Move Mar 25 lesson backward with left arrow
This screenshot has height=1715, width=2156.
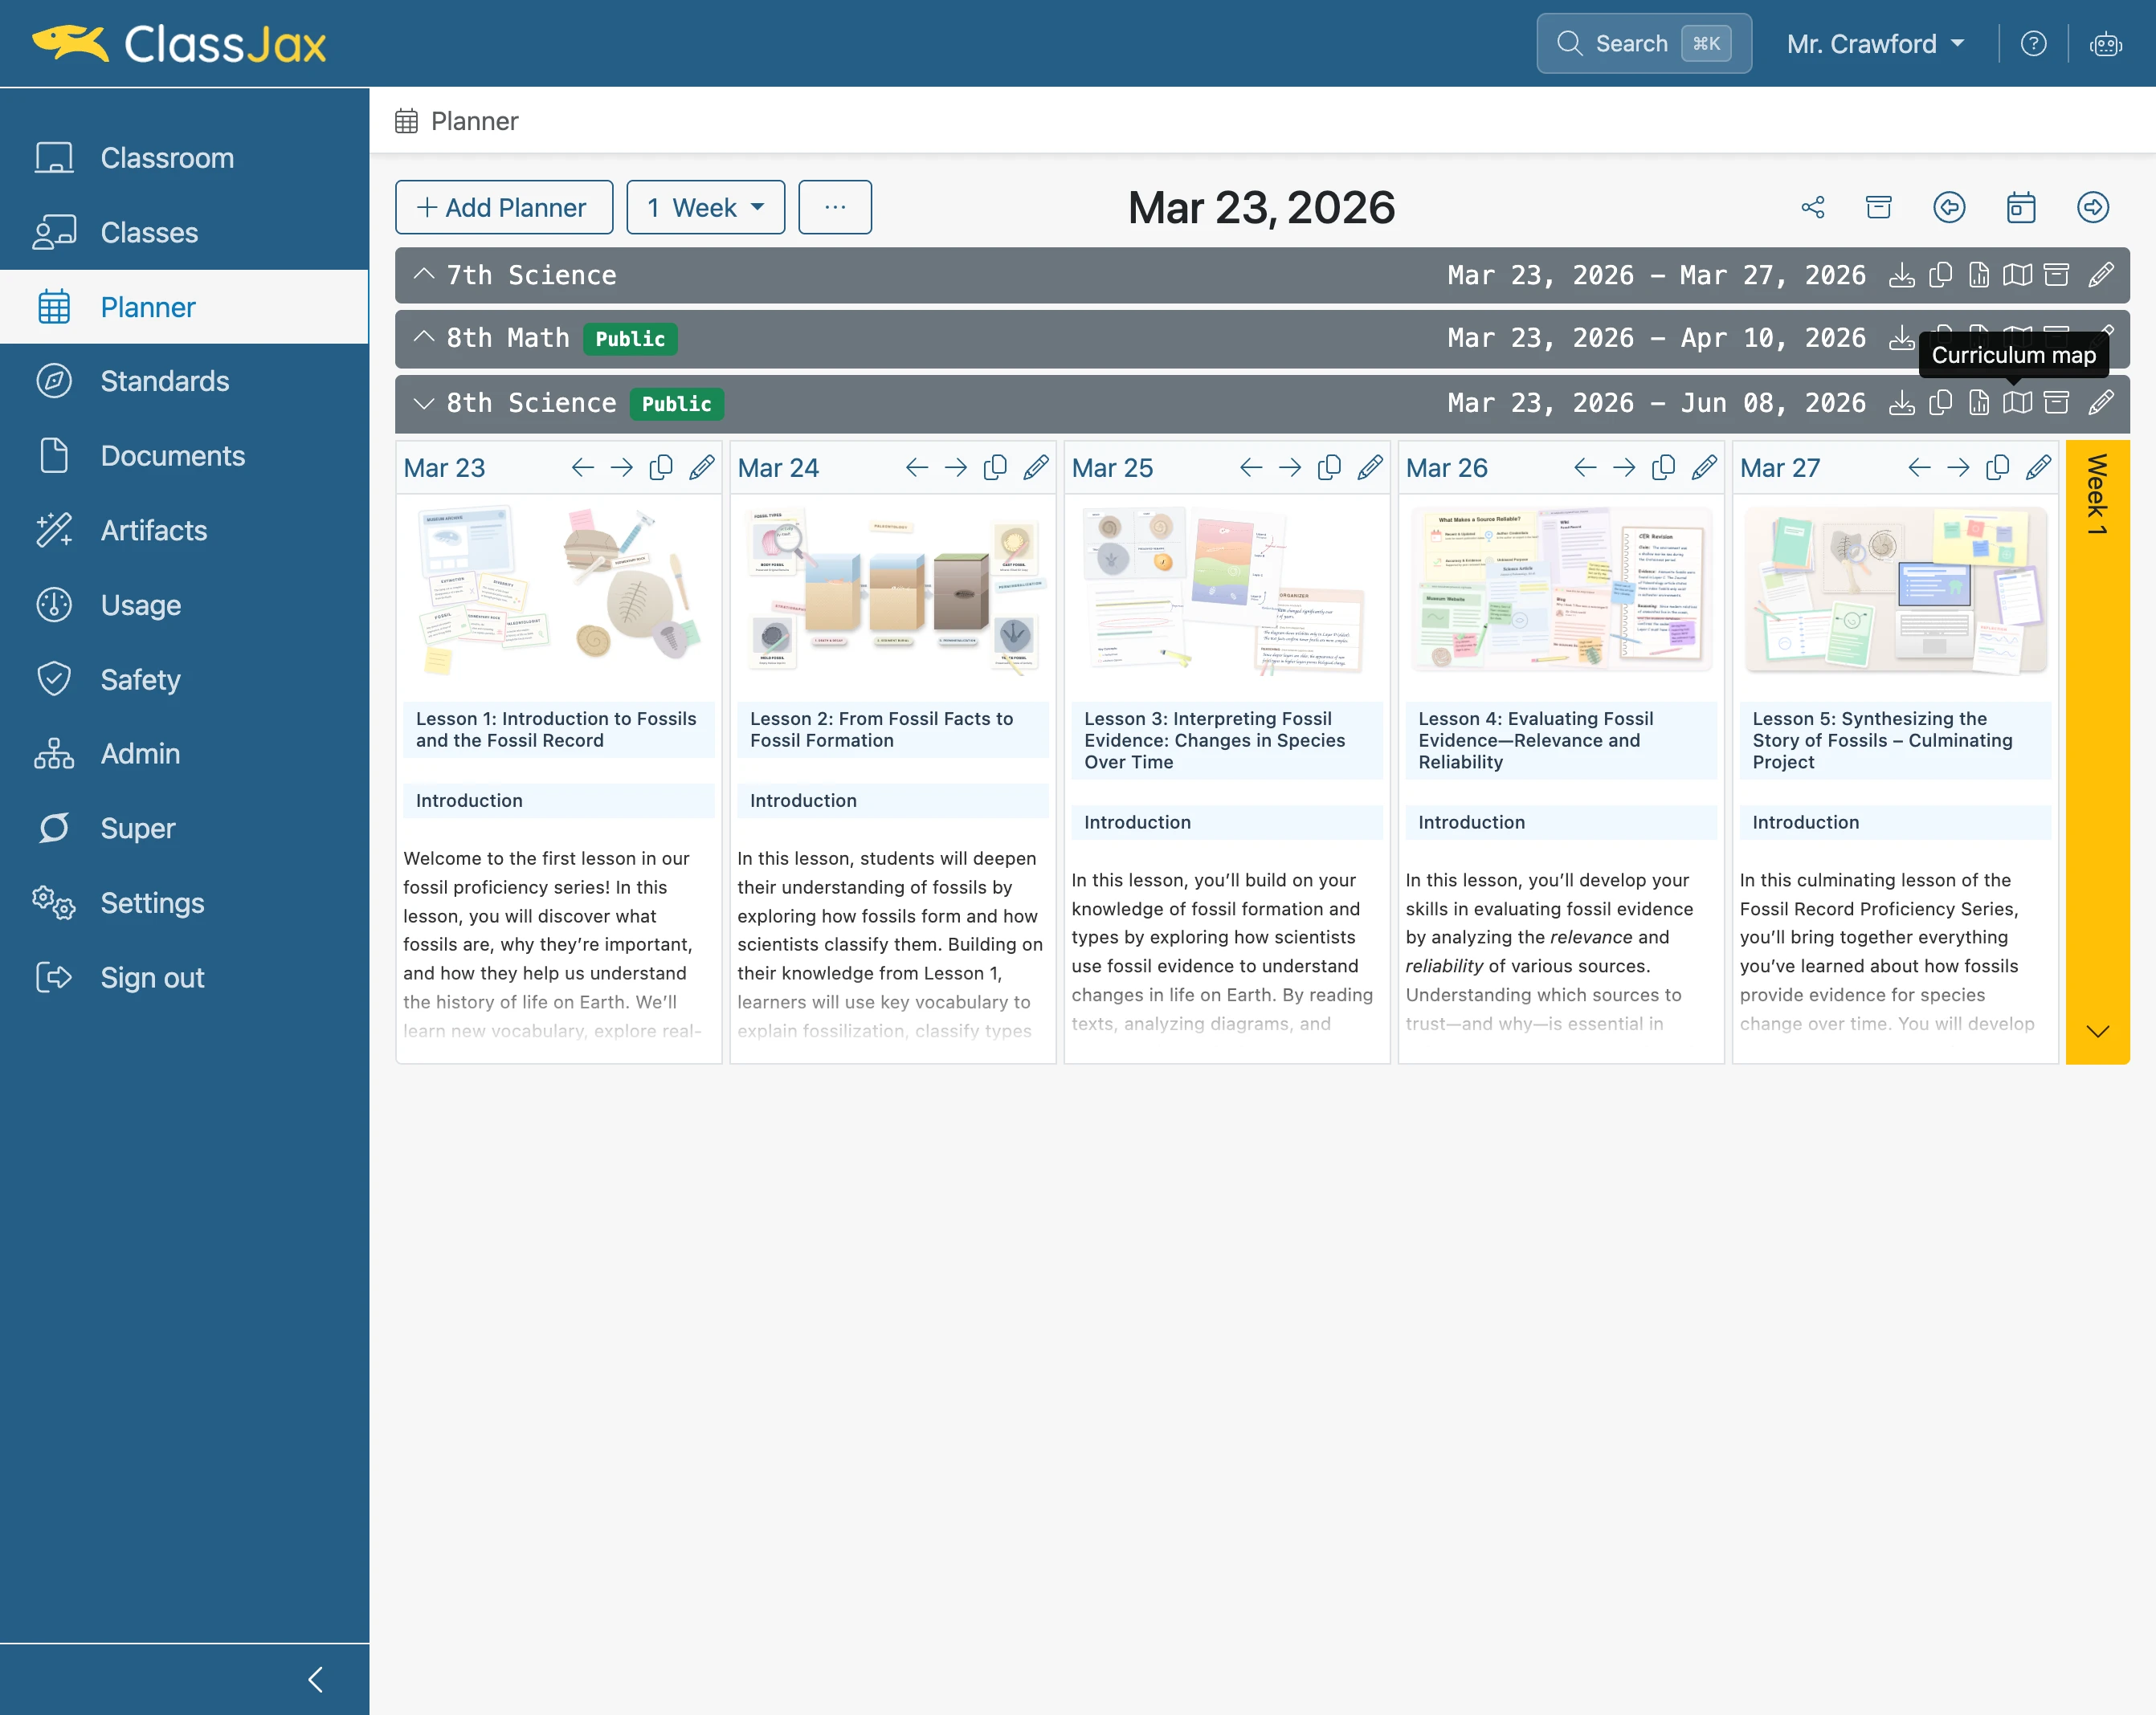1251,468
